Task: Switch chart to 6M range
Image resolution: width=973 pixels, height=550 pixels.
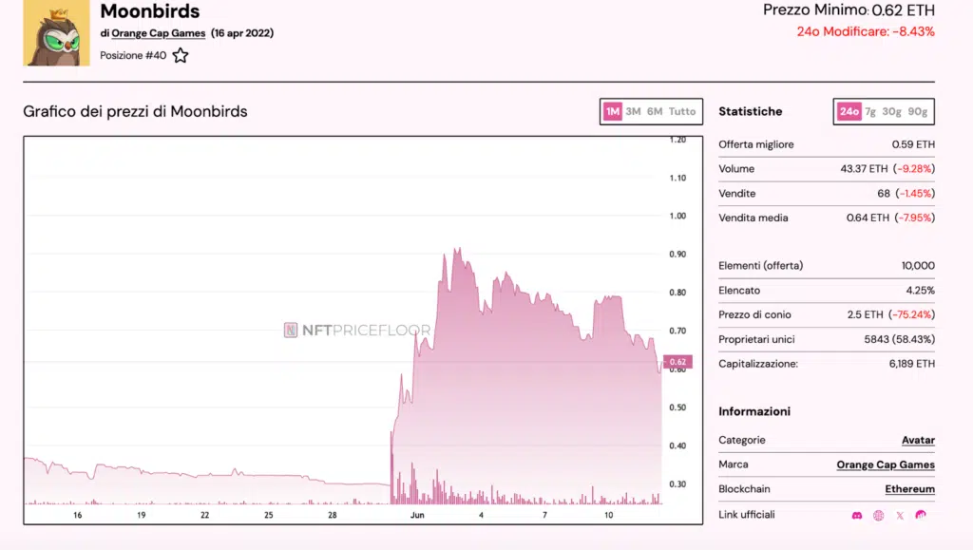Action: (655, 111)
